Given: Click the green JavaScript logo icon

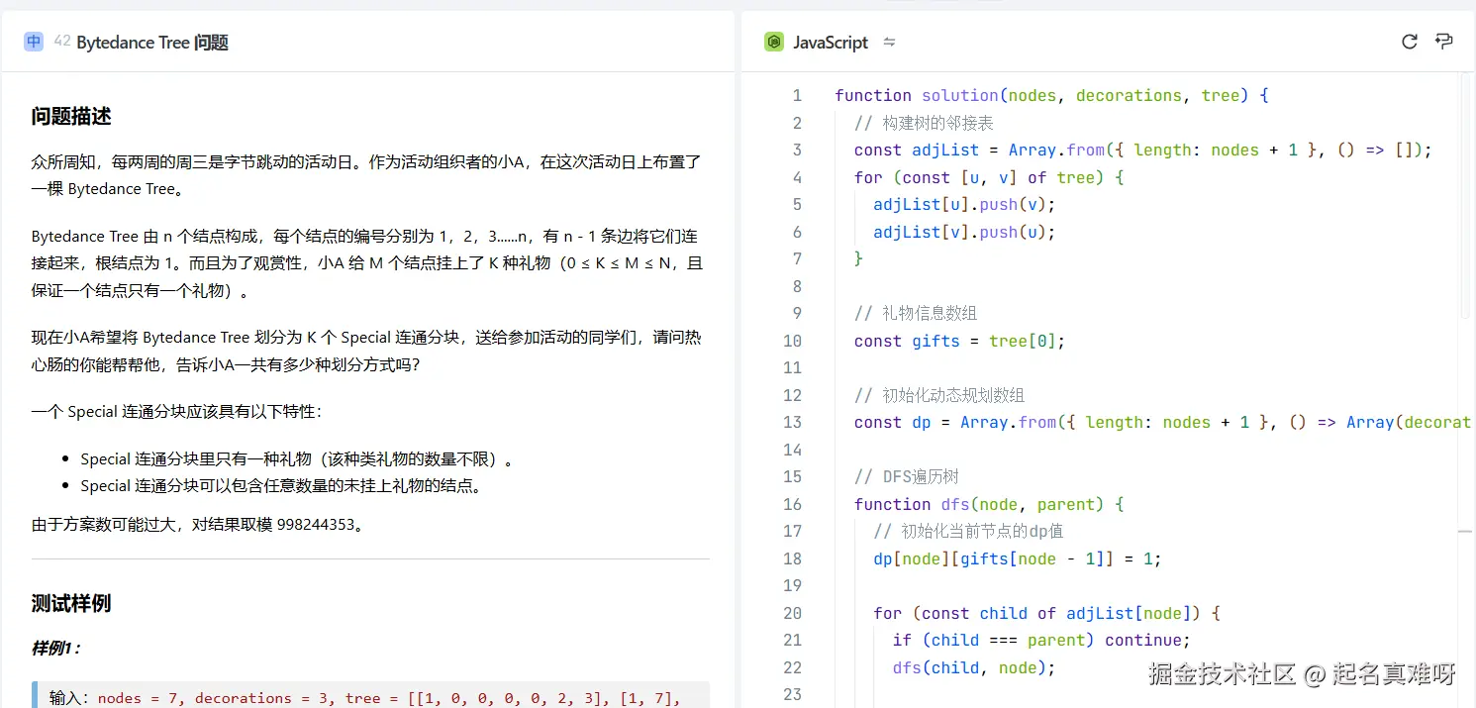Looking at the screenshot, I should coord(773,42).
